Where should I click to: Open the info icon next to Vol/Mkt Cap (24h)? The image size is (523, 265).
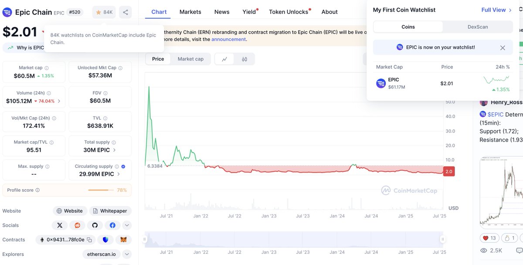point(54,118)
